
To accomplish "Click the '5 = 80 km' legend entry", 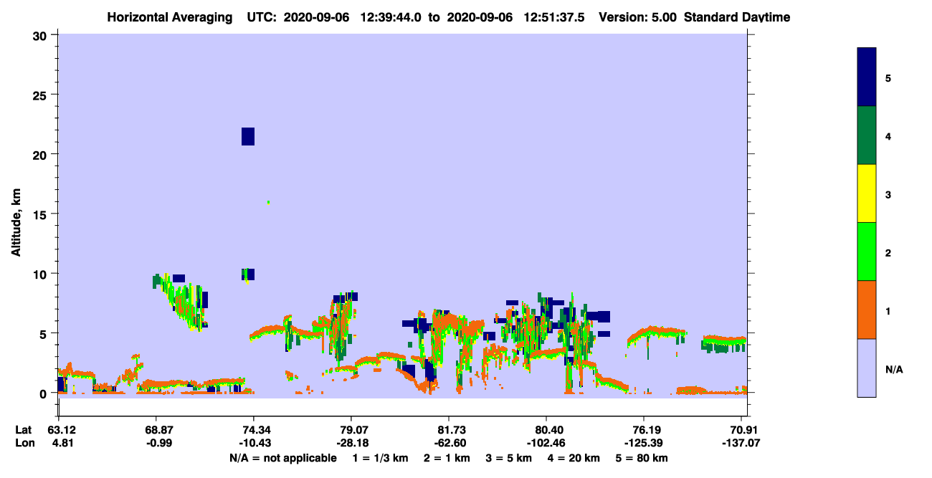I will [642, 458].
